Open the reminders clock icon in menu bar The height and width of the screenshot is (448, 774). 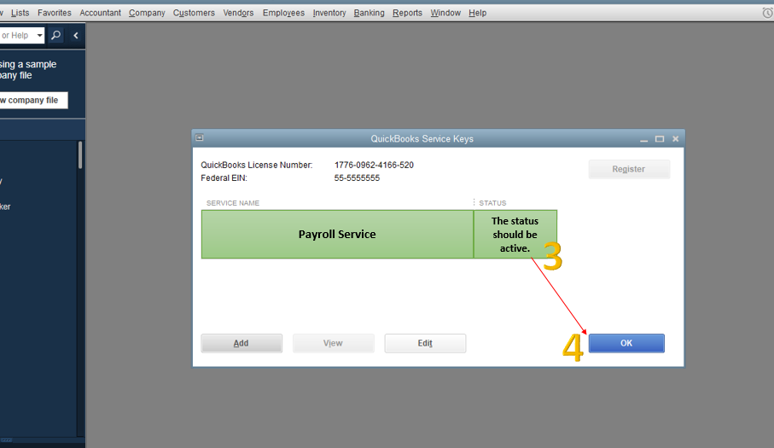click(767, 13)
